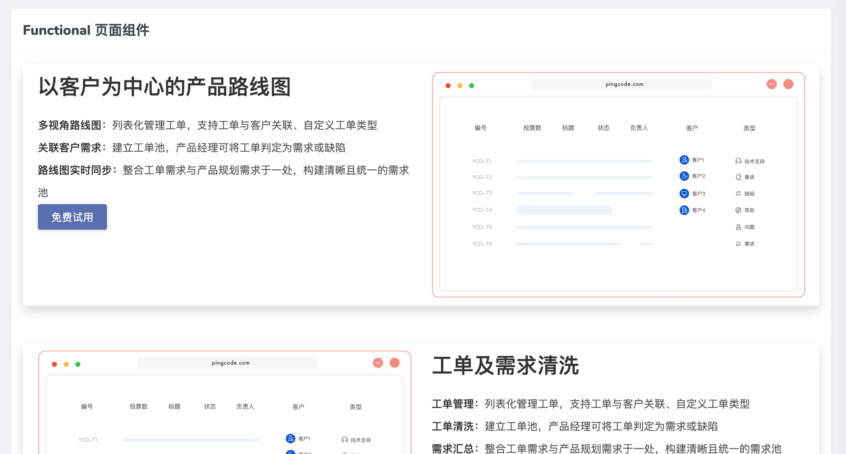Click the YCD-T1 row id in top mockup
The image size is (846, 454).
click(481, 161)
